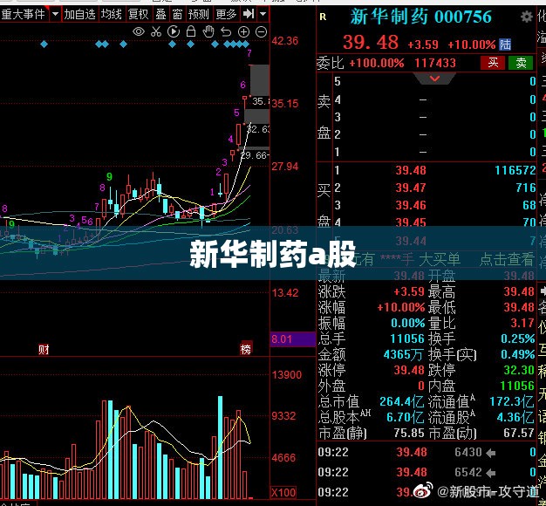Click the stock title 新华制药 000756

click(x=420, y=17)
